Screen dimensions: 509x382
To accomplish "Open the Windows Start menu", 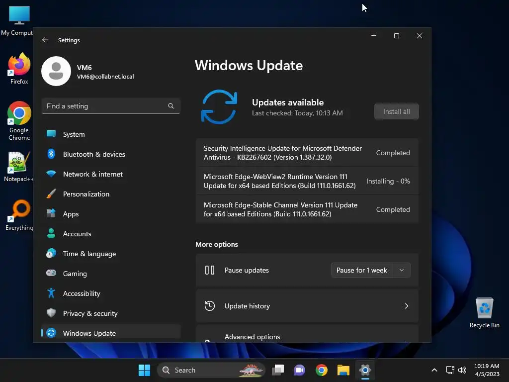I will (144, 370).
